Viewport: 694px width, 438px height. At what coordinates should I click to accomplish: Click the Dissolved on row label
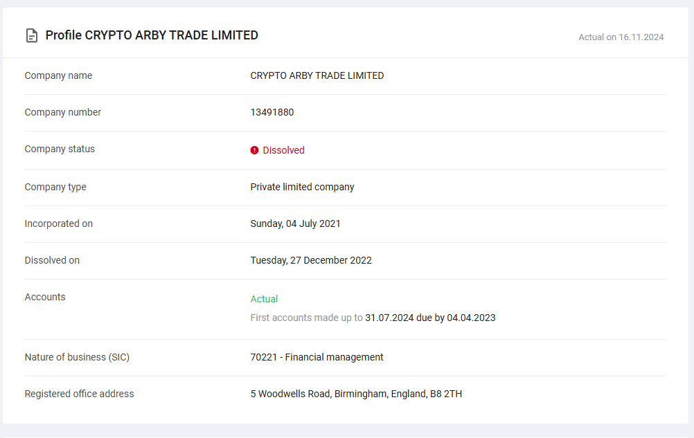coord(52,260)
